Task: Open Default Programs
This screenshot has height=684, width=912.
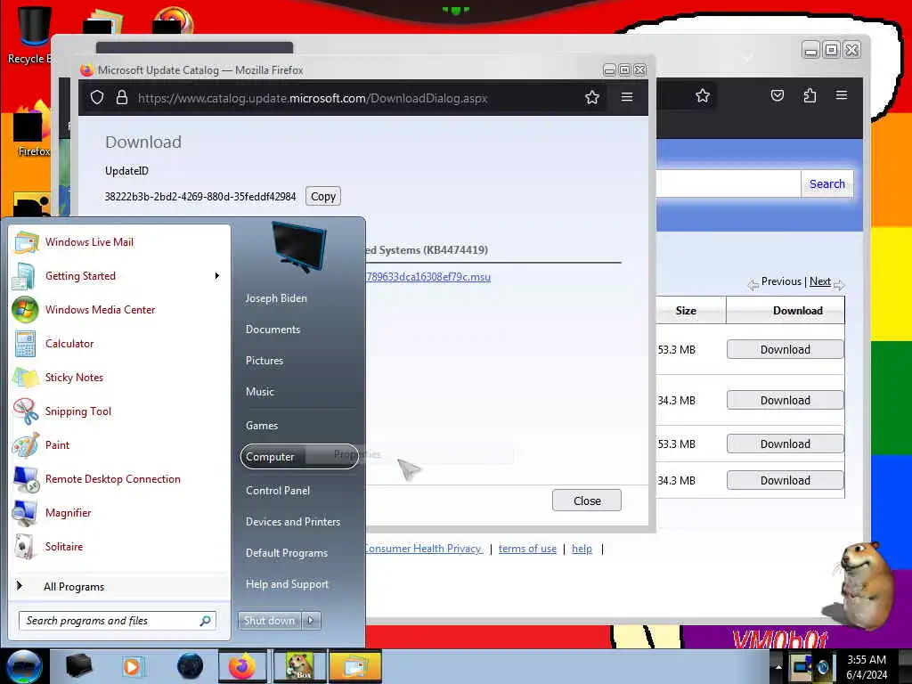Action: [x=287, y=553]
